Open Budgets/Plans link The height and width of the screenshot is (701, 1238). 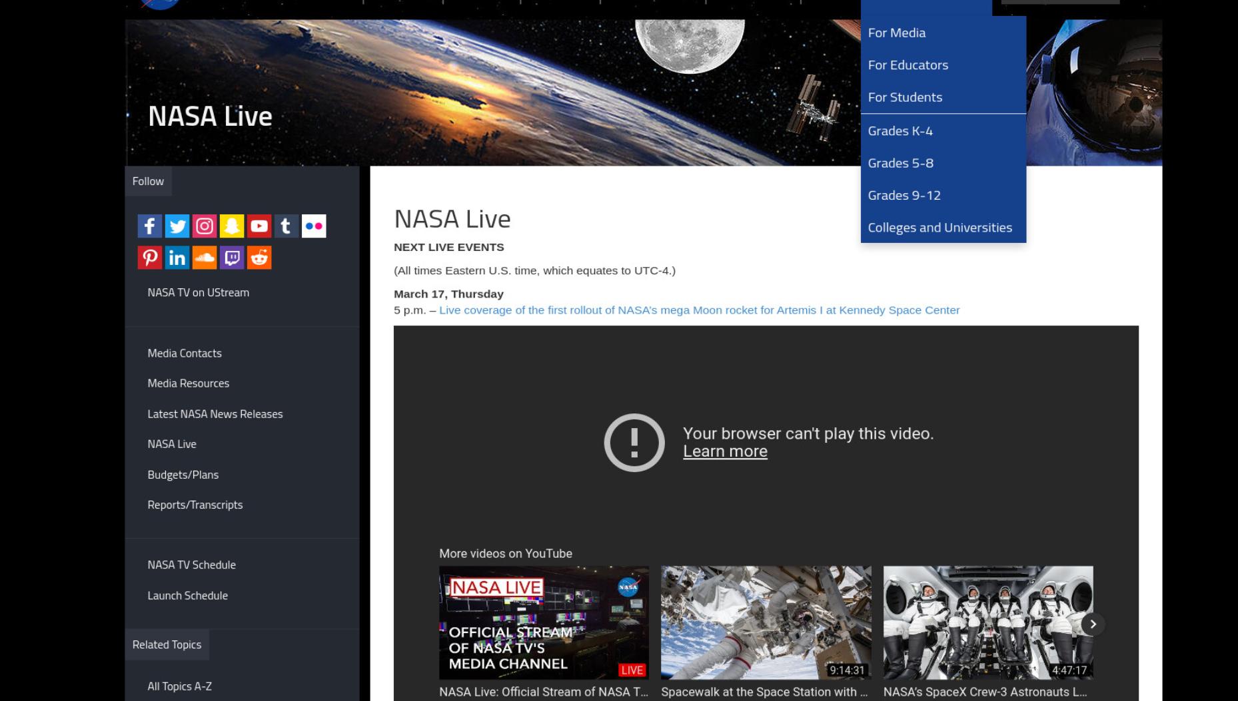point(183,475)
